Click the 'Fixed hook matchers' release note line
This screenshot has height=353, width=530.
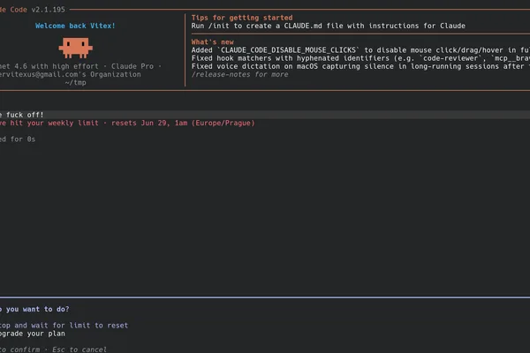[360, 58]
